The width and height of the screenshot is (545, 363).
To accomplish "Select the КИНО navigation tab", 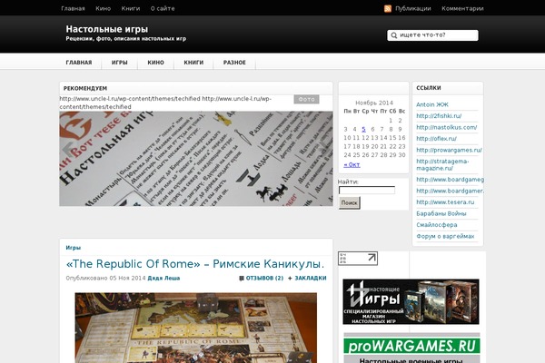I will 155,63.
